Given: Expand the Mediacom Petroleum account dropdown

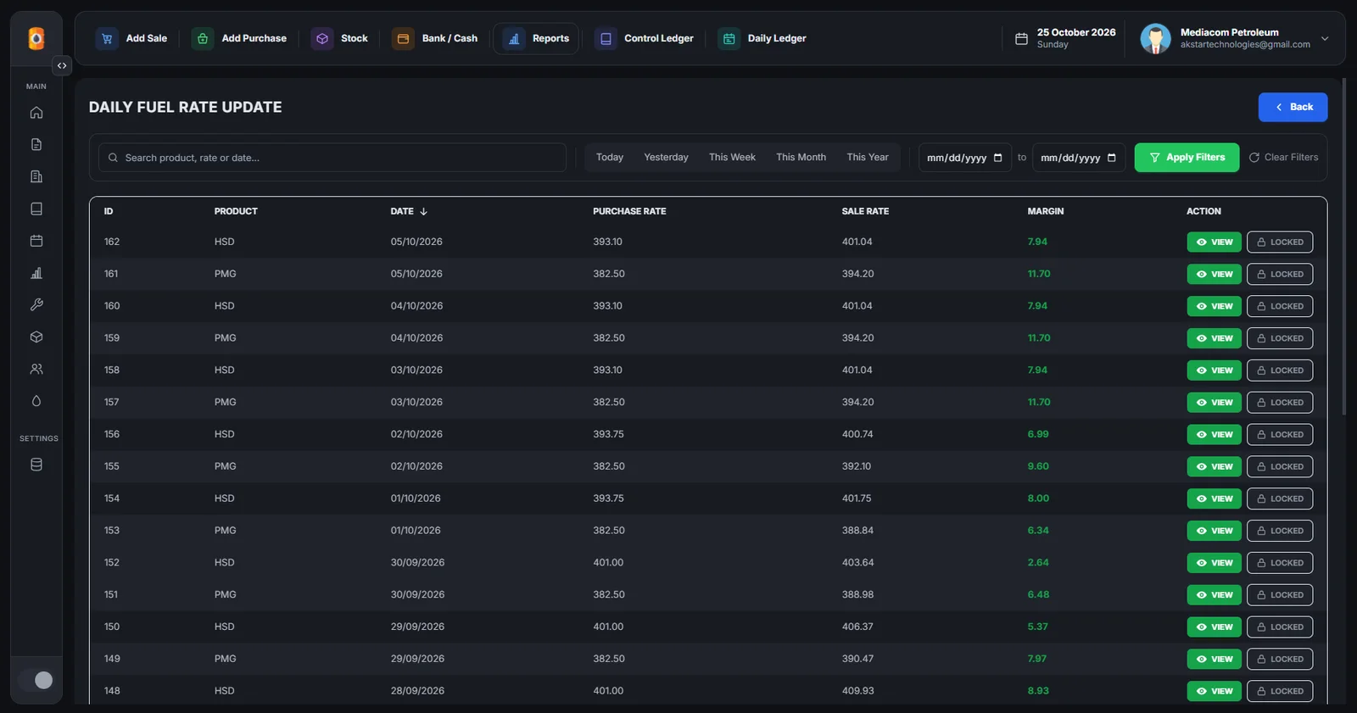Looking at the screenshot, I should 1325,39.
